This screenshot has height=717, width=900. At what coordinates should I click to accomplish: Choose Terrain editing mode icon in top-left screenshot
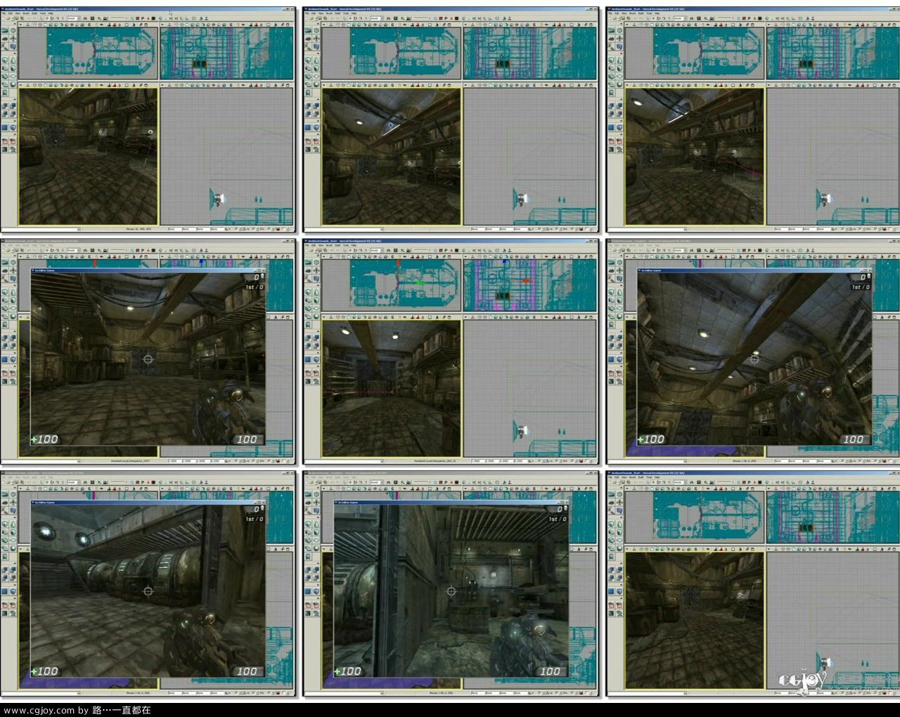[5, 39]
